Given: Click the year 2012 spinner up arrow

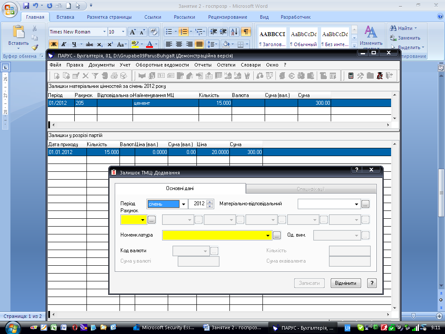Looking at the screenshot, I should [210, 202].
